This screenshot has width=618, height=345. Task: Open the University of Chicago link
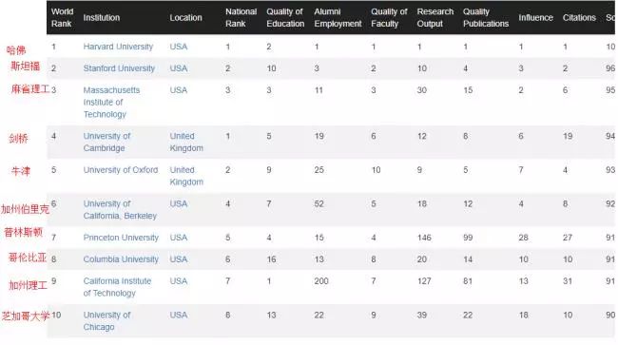[106, 320]
